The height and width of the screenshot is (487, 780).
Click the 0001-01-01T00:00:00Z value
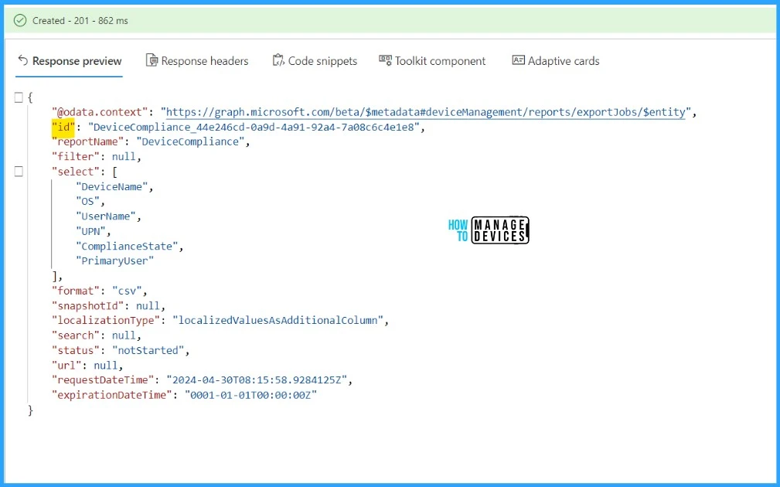click(250, 395)
